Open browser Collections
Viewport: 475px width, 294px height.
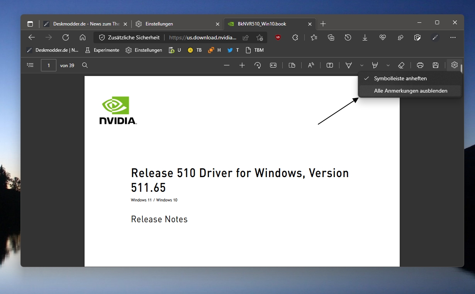331,37
